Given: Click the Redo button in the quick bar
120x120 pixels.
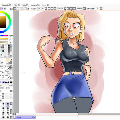Looking at the screenshot, I should 18,9.
